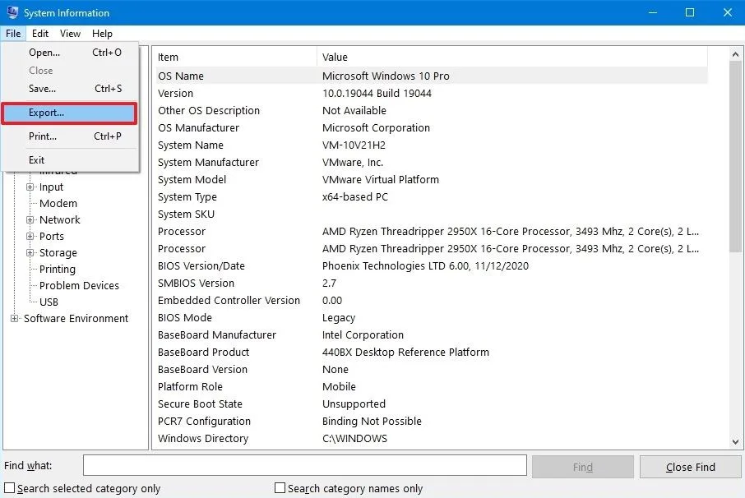Open the Edit menu
Image resolution: width=745 pixels, height=498 pixels.
[x=40, y=34]
